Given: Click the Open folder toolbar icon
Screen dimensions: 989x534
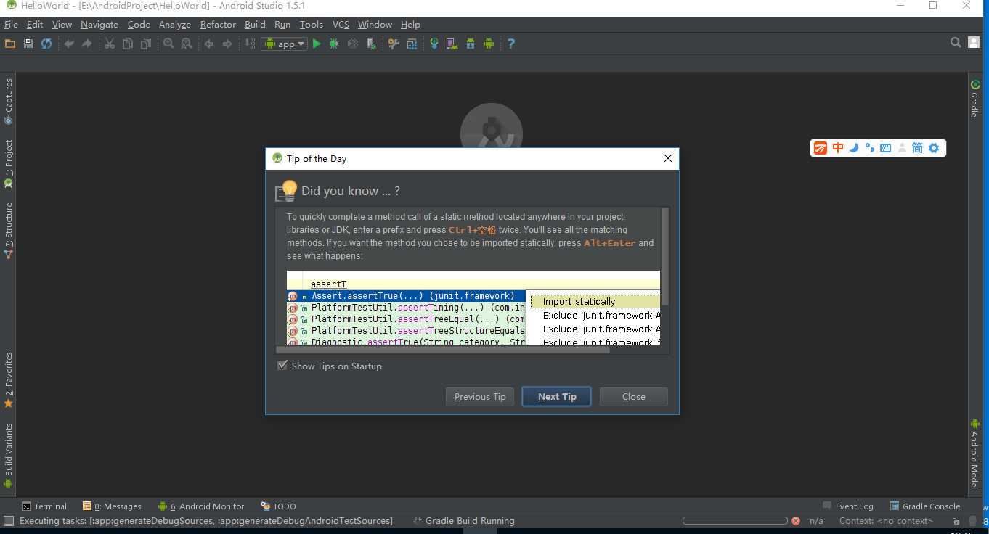Looking at the screenshot, I should pos(9,44).
